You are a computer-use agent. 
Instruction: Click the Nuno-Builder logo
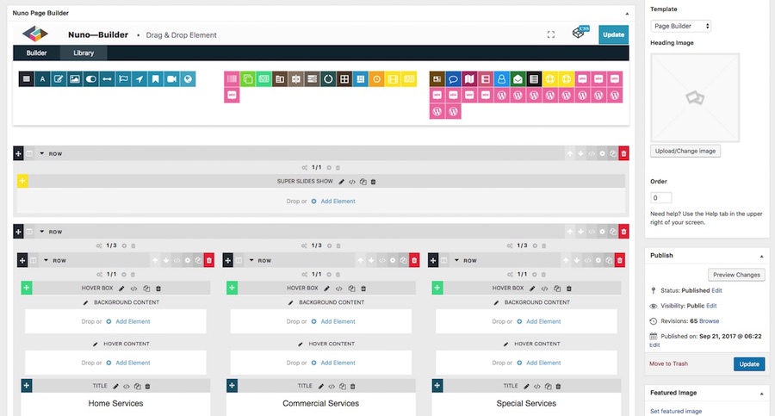pyautogui.click(x=35, y=34)
